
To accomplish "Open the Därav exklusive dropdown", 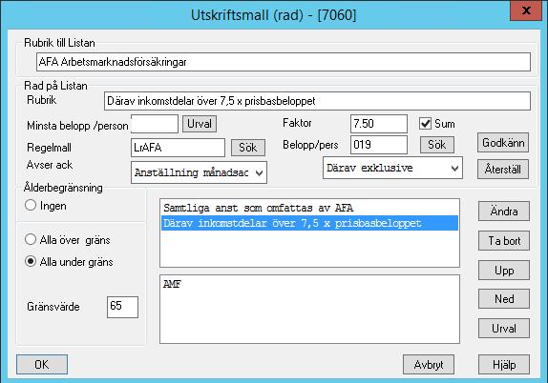I will point(392,168).
